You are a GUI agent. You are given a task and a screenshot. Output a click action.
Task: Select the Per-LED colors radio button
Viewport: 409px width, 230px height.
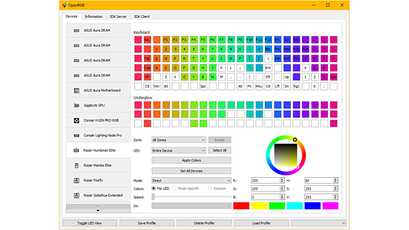[154, 188]
